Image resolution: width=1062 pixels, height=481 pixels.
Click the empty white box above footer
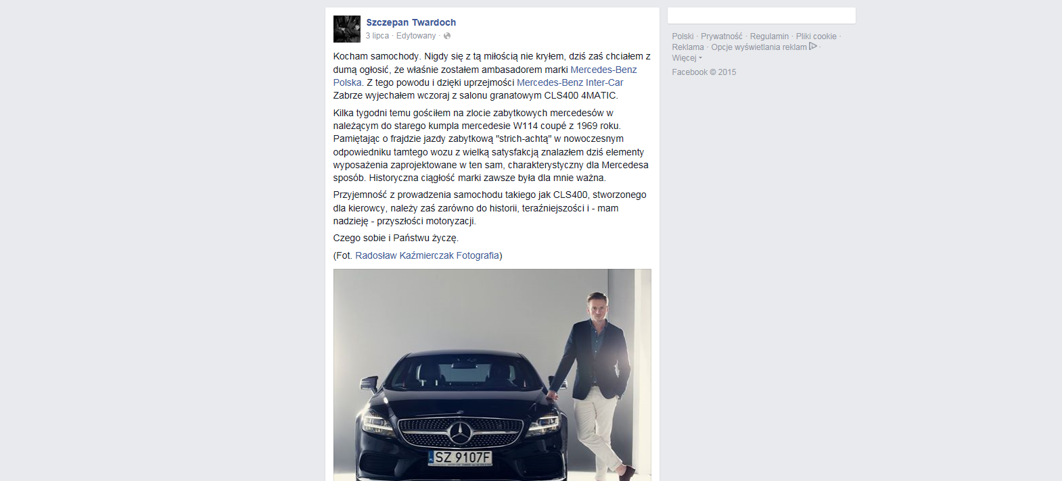point(762,16)
